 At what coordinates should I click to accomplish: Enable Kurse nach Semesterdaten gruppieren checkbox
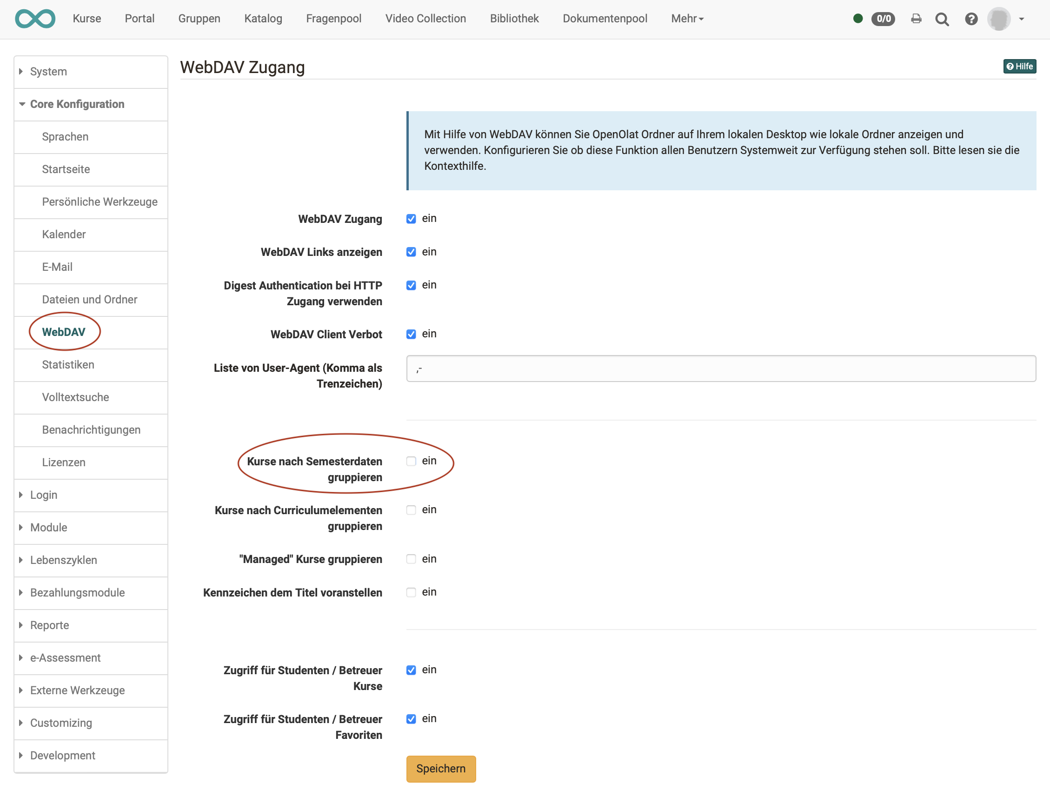pos(411,461)
